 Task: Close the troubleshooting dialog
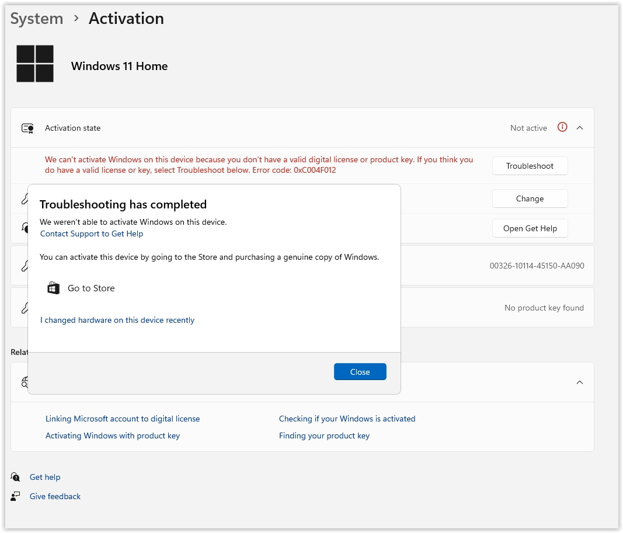point(360,372)
